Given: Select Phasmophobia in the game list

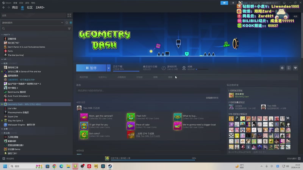Looking at the screenshot, I should pos(18,112).
